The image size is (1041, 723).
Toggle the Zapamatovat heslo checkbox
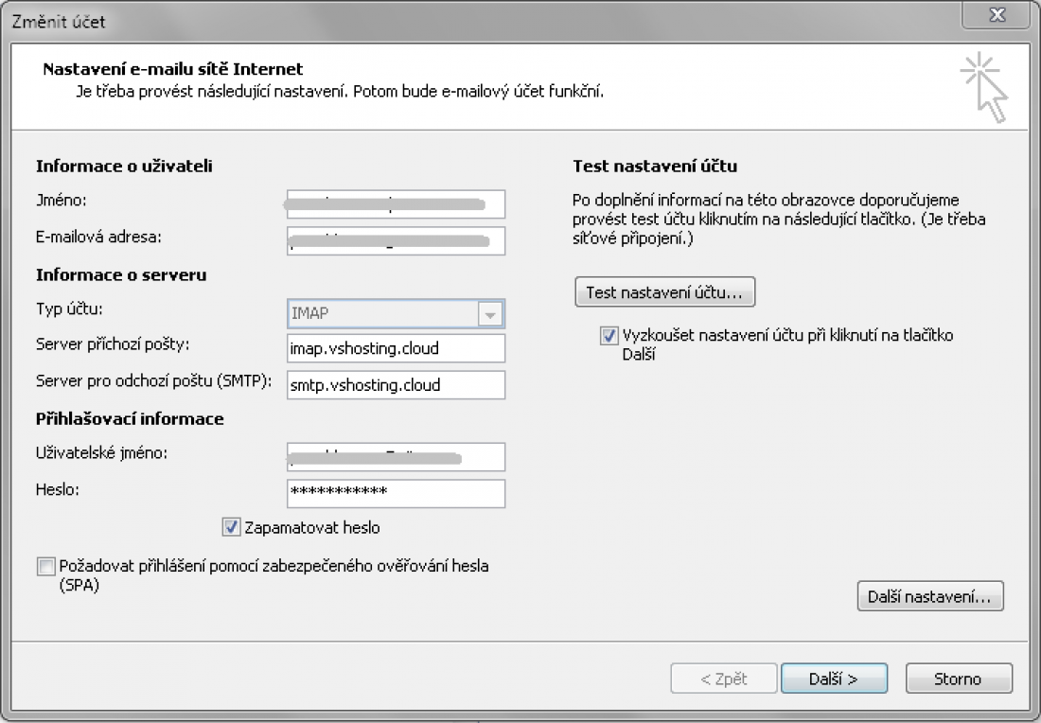[x=231, y=527]
